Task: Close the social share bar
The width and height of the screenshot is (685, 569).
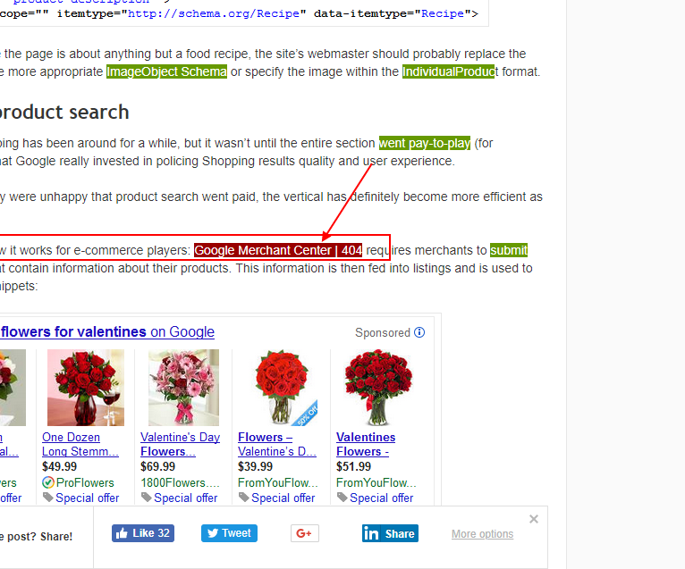Action: (534, 519)
